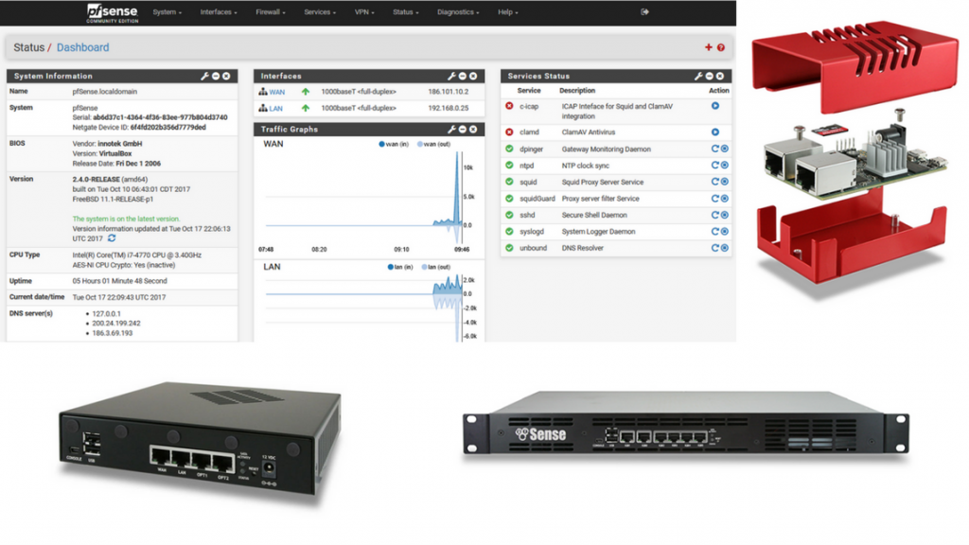This screenshot has height=545, width=969.
Task: Click the red stopped status icon for c-icap
Action: click(x=509, y=106)
